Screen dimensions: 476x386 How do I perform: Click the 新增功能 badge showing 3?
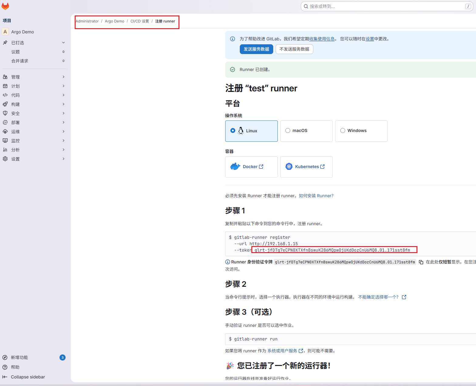point(63,357)
